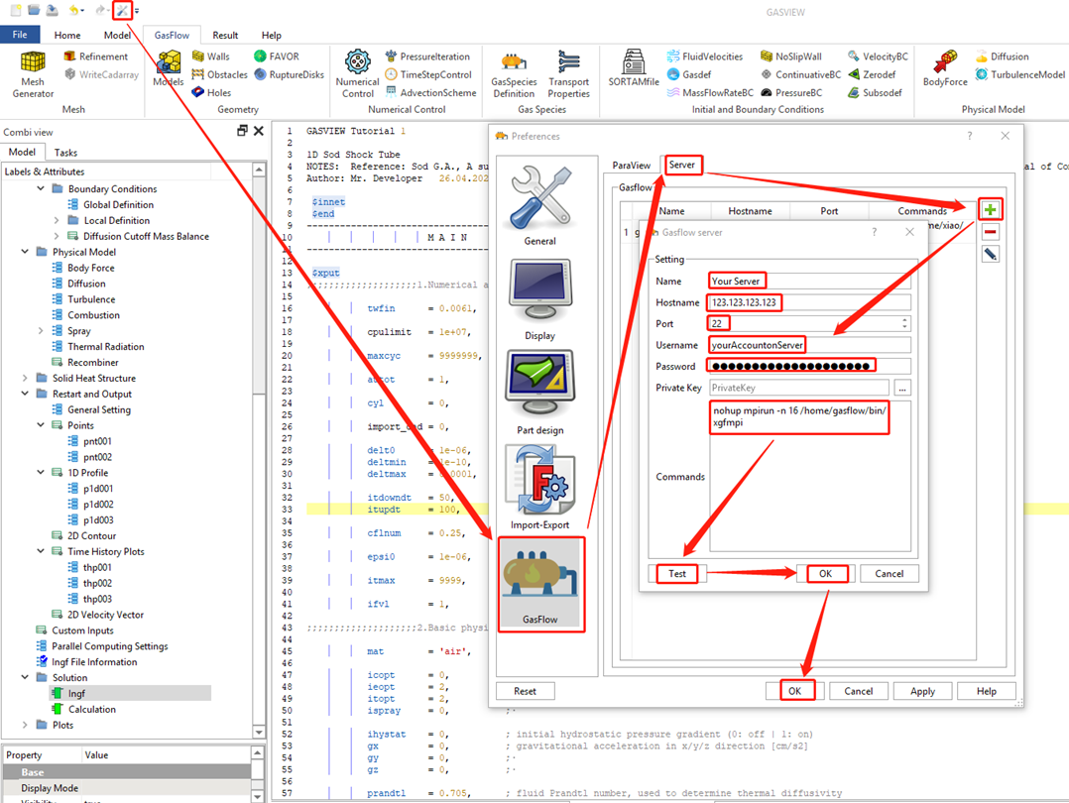The height and width of the screenshot is (803, 1069).
Task: Open AdvectionScheme settings
Action: 430,92
